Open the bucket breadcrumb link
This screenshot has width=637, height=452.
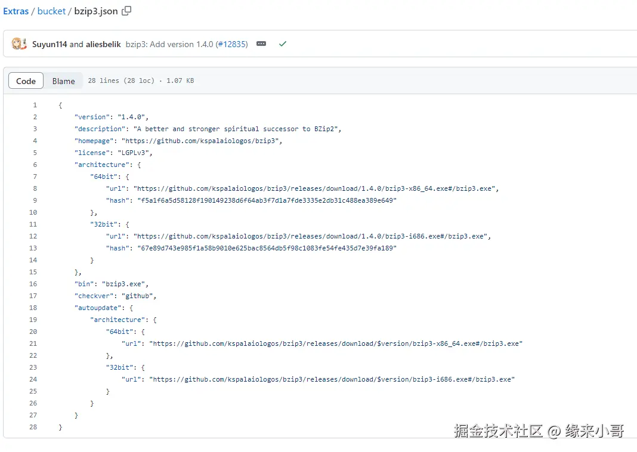51,11
